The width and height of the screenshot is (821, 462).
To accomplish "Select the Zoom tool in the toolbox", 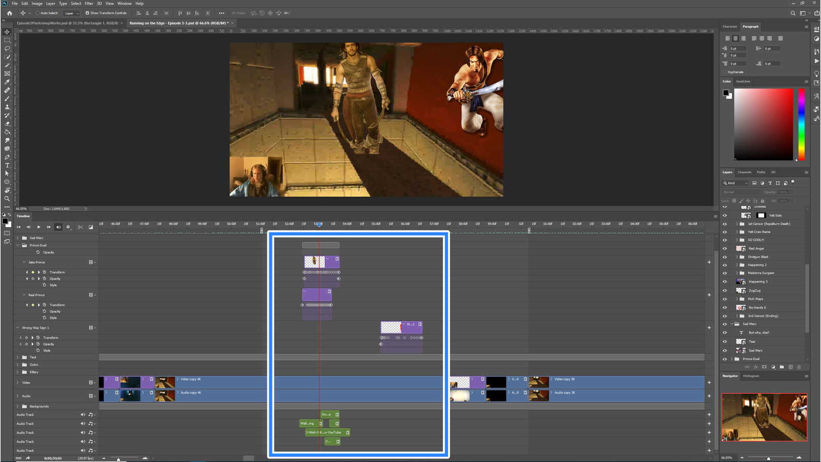I will click(x=7, y=198).
